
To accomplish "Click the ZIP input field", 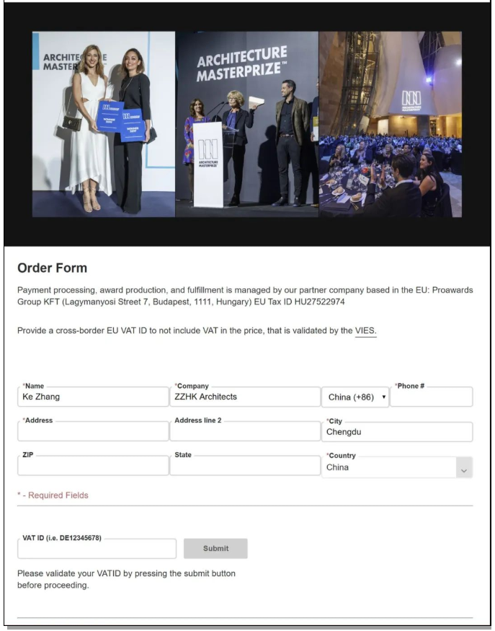I will click(93, 466).
